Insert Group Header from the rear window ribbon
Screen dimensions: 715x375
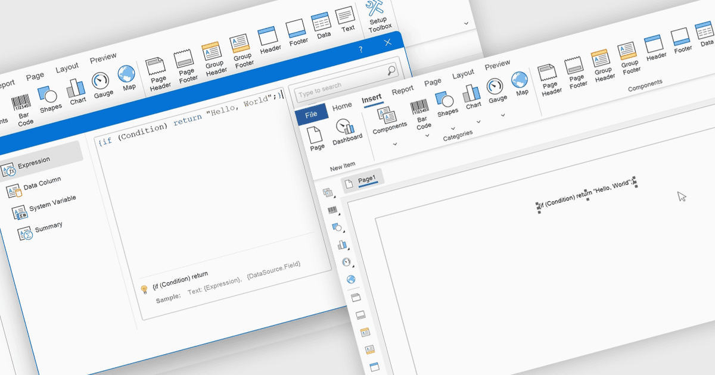click(214, 59)
